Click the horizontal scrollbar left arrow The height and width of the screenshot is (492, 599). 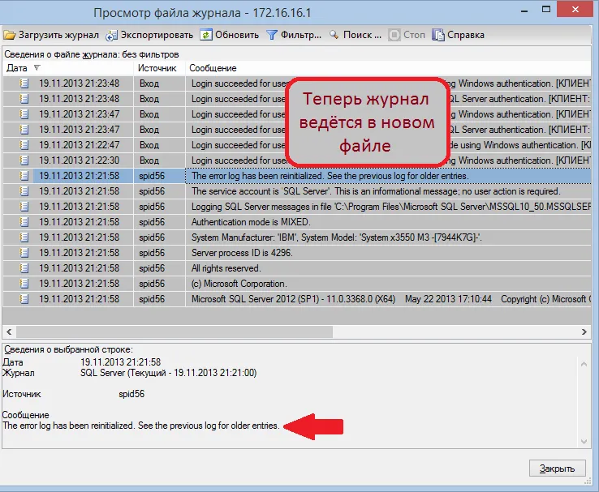[9, 332]
